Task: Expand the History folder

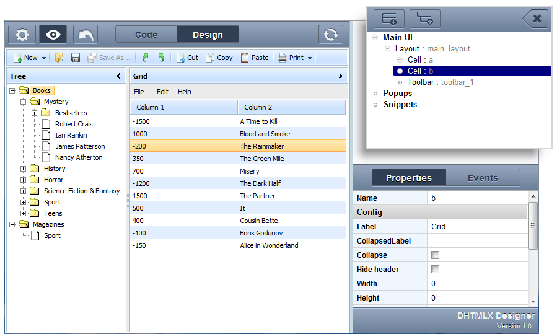Action: [24, 169]
